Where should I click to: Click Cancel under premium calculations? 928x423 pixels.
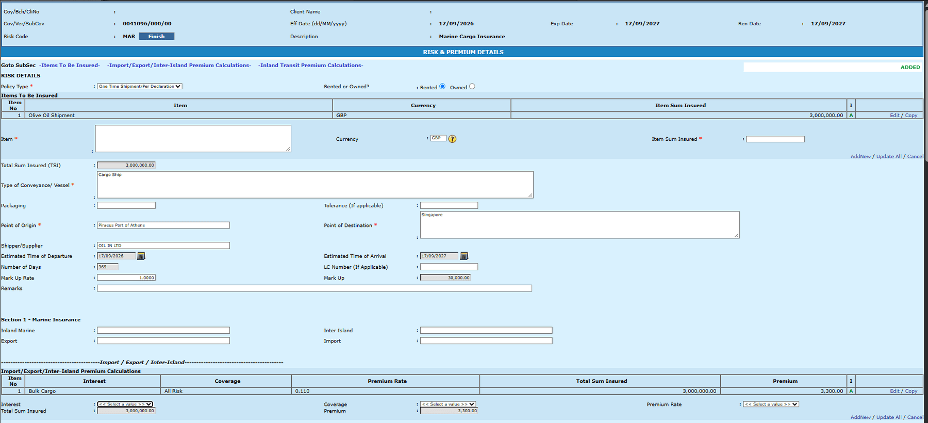coord(915,417)
